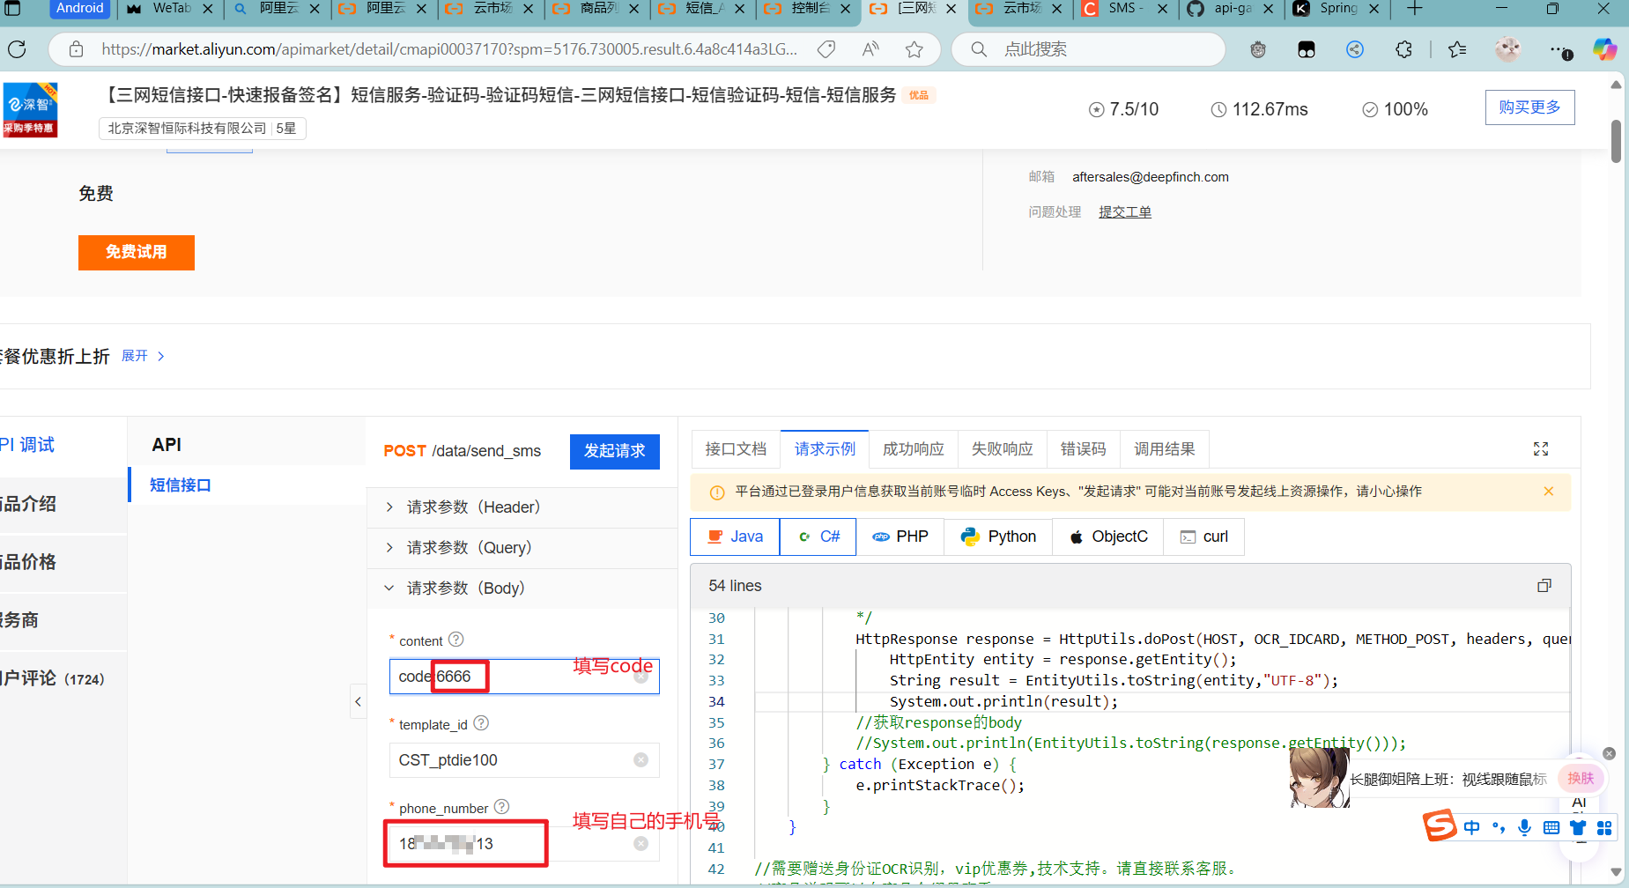Select Java code example

pyautogui.click(x=735, y=536)
